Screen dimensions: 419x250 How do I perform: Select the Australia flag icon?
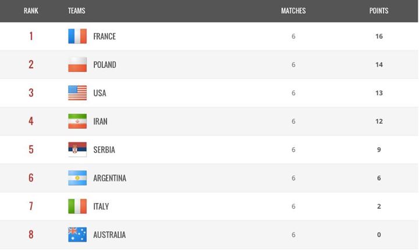(x=77, y=235)
